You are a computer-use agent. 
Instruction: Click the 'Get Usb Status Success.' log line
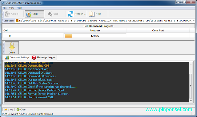32,83
